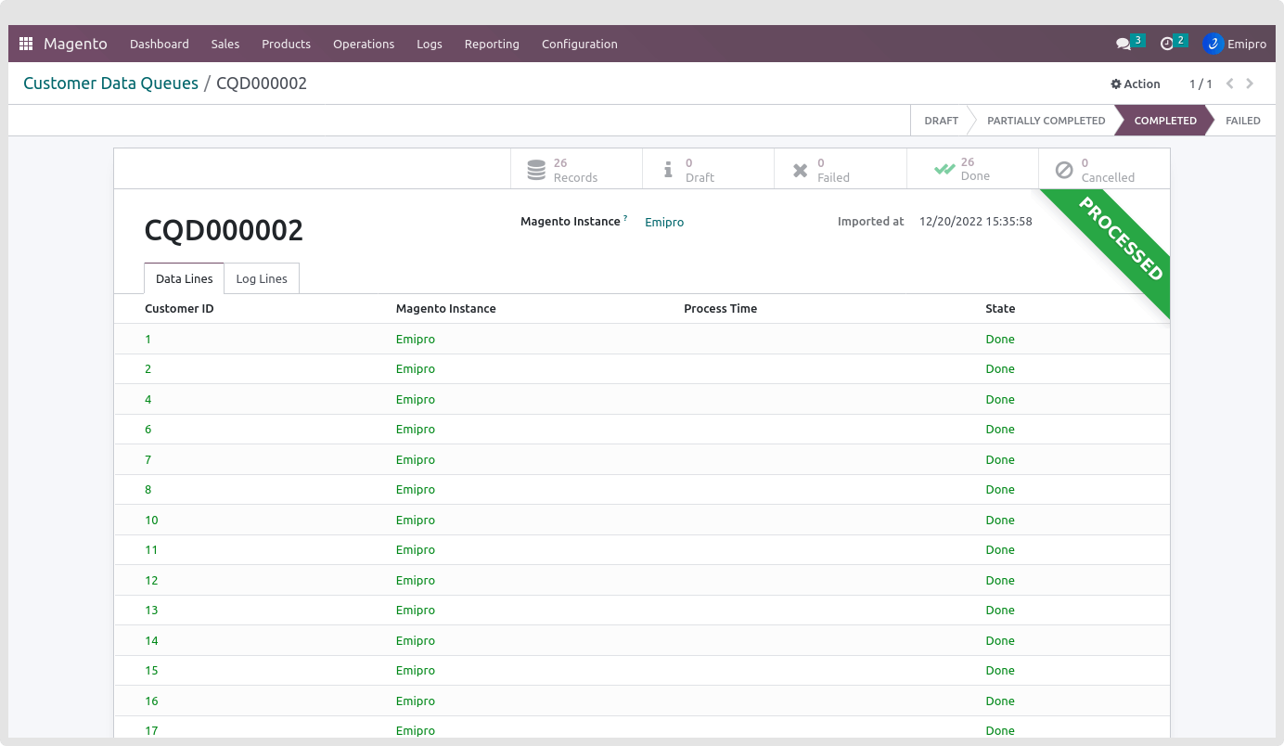Click the 26 Done stat button
The height and width of the screenshot is (746, 1284).
click(971, 170)
